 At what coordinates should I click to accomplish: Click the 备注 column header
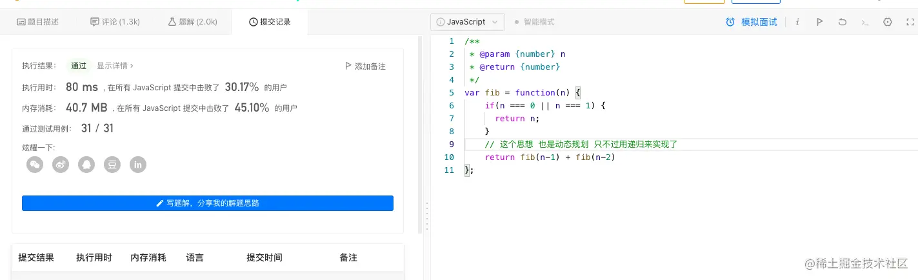(348, 257)
